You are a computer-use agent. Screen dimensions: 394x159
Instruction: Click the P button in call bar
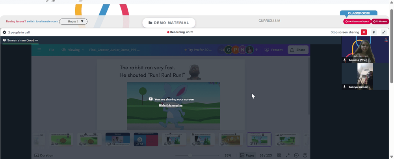click(x=374, y=32)
